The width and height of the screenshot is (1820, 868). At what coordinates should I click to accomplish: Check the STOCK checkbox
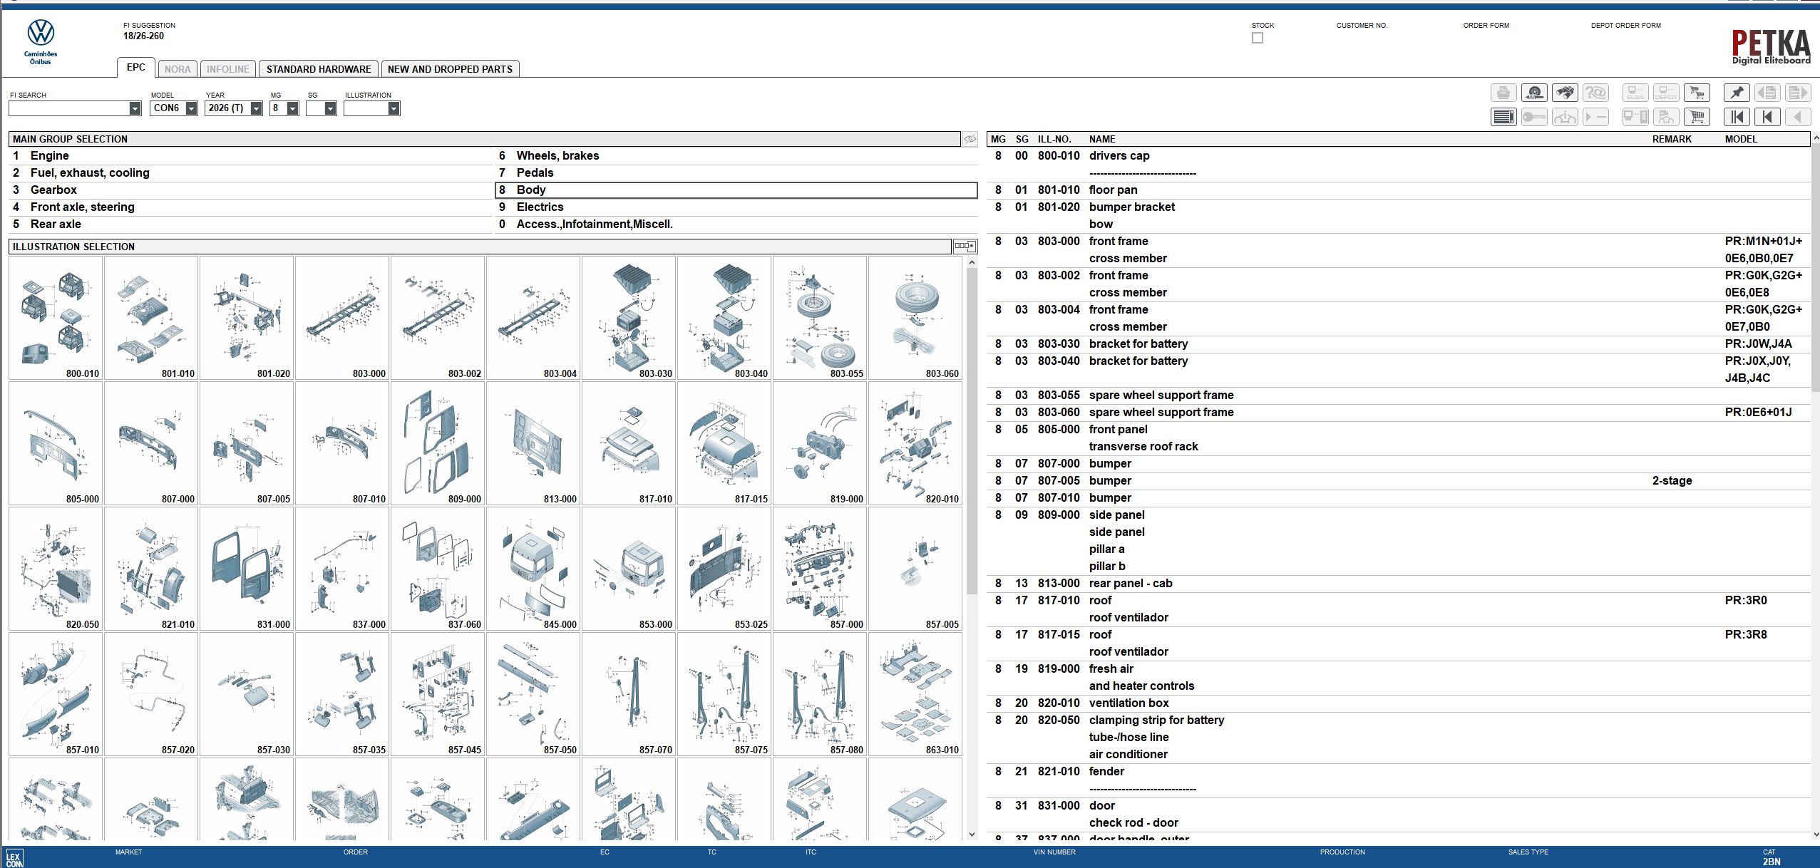click(x=1258, y=38)
